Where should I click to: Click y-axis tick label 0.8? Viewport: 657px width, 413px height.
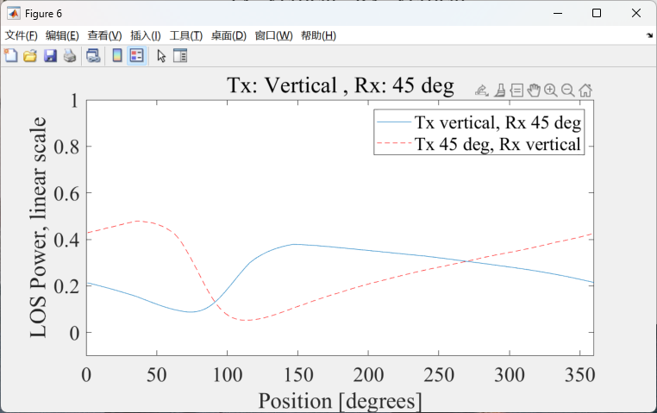66,147
